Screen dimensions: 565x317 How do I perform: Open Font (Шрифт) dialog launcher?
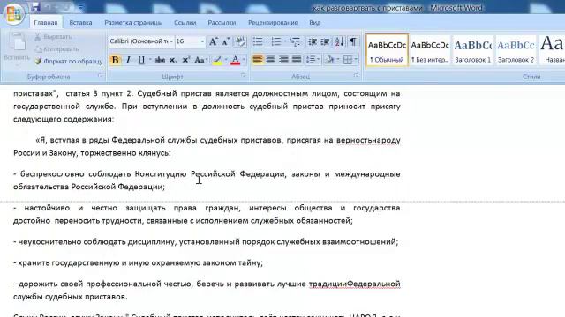coord(244,76)
